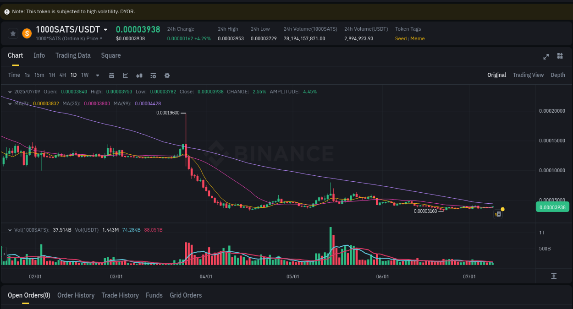Image resolution: width=573 pixels, height=309 pixels.
Task: Collapse the OHLC info row chevron
Action: coord(9,92)
